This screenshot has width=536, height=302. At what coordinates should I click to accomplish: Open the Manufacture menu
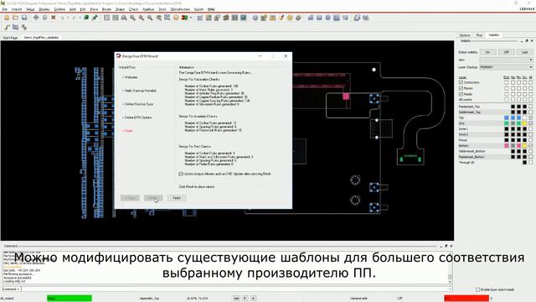(x=180, y=9)
